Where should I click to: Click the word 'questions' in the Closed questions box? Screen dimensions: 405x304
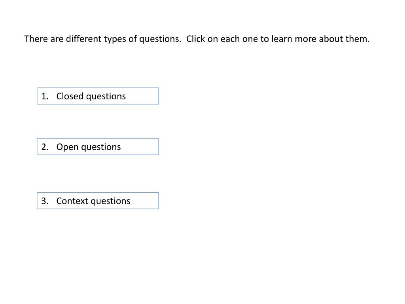click(106, 97)
